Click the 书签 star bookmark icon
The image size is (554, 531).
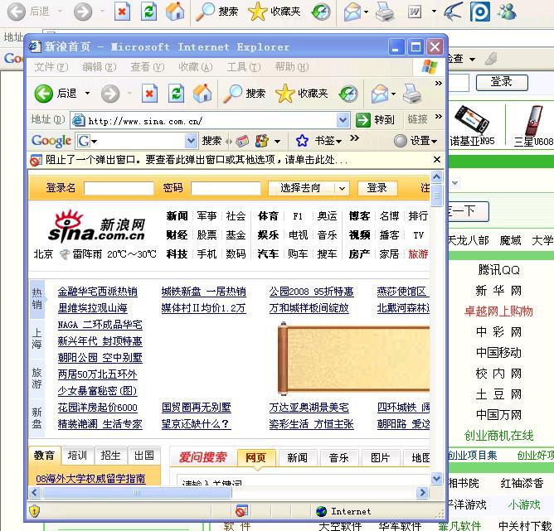(302, 141)
